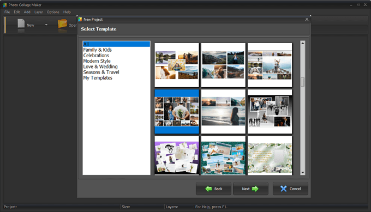This screenshot has height=212, width=371.
Task: Close the New Project dialog
Action: click(x=307, y=20)
